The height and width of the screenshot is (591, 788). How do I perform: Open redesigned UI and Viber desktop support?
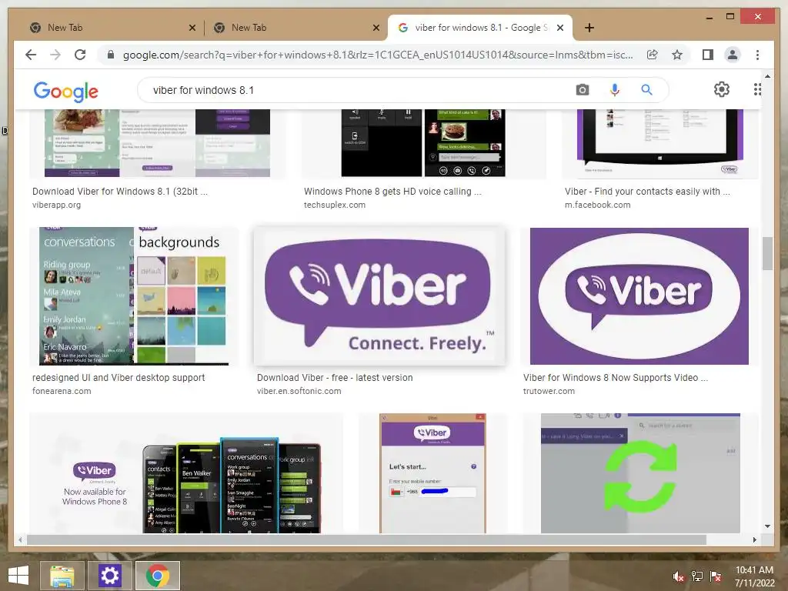tap(119, 377)
